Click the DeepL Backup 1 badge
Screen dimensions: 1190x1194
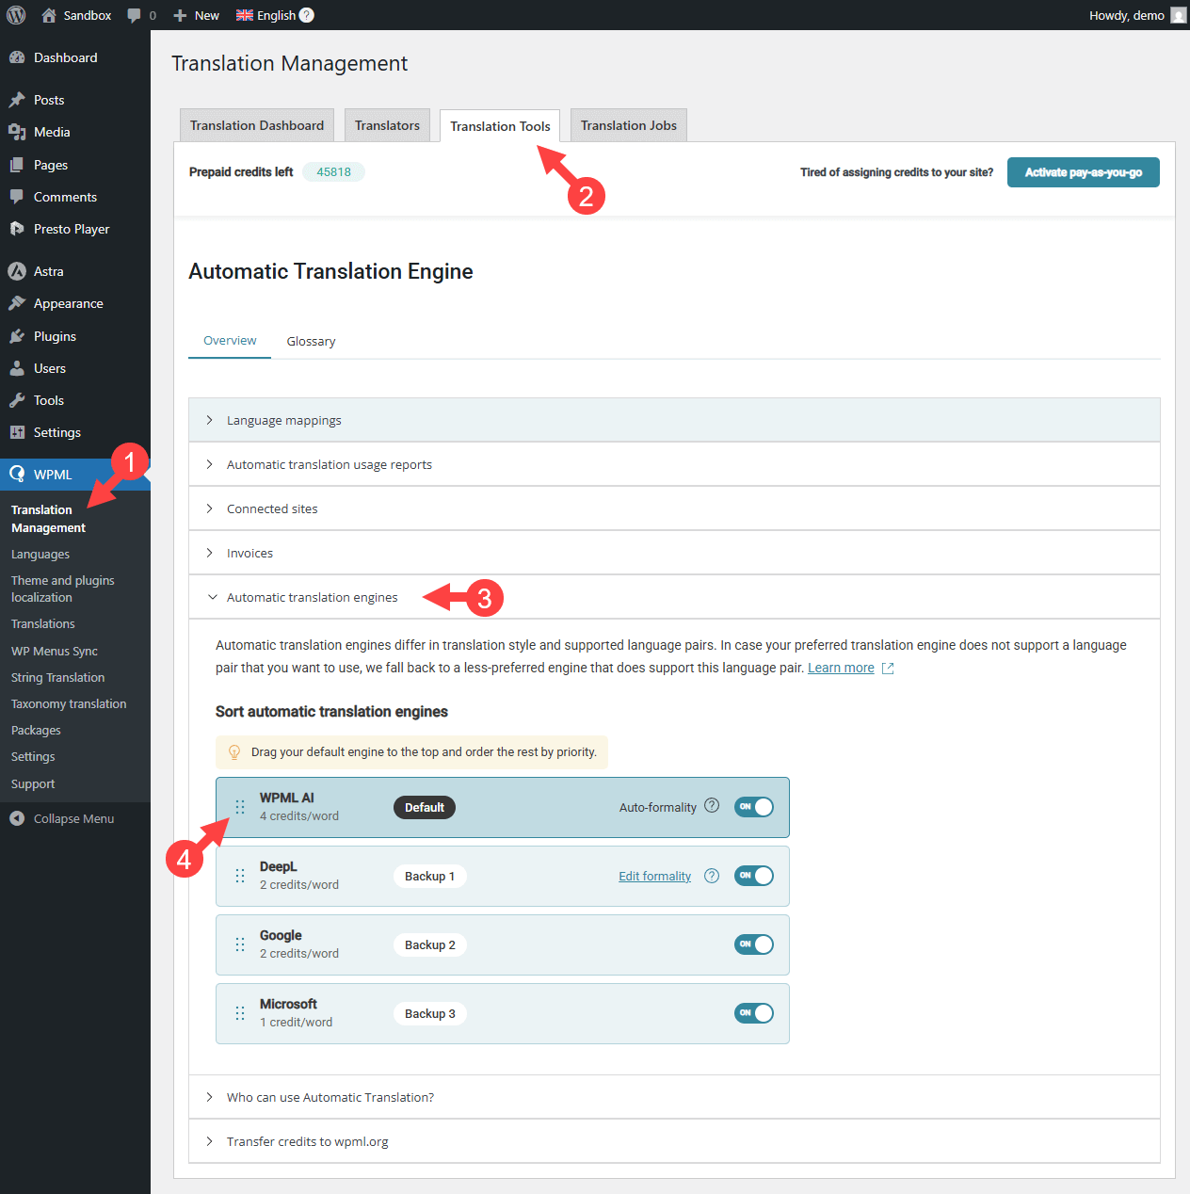(x=429, y=876)
